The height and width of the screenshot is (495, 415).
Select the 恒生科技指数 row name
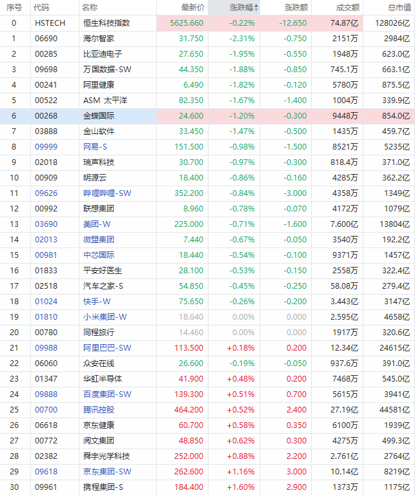click(x=106, y=23)
